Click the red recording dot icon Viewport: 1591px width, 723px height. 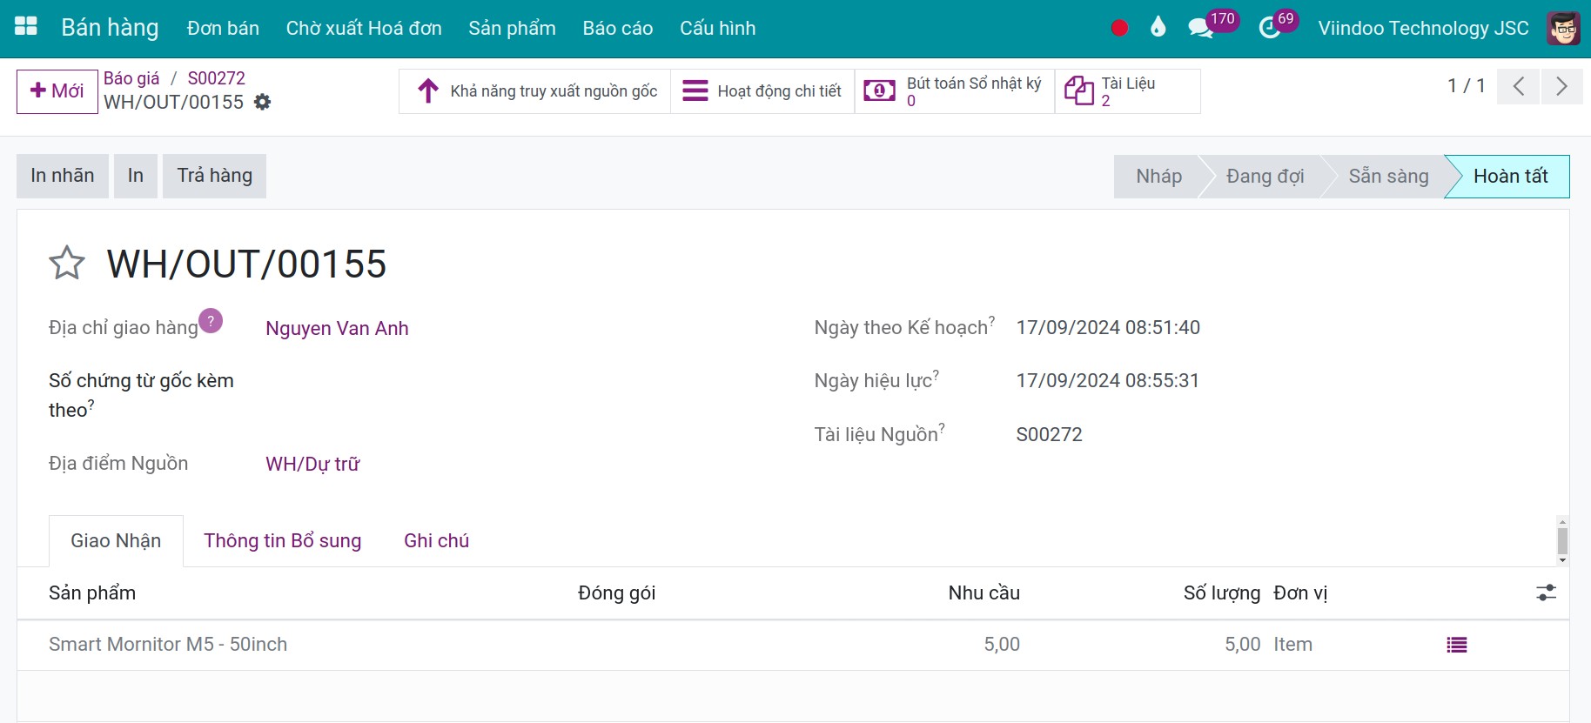point(1119,28)
